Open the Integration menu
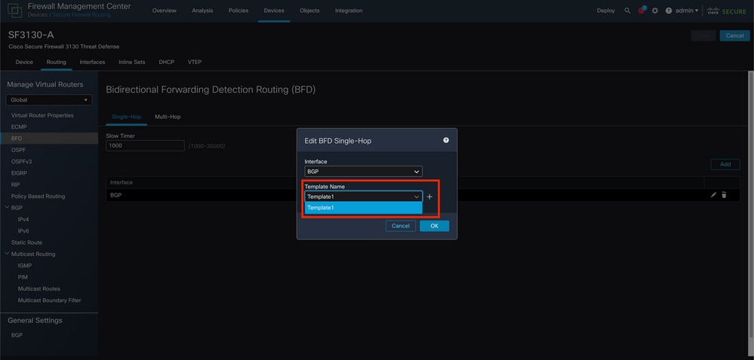 [x=349, y=11]
